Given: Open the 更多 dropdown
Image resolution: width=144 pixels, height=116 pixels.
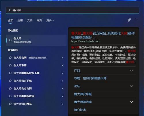Looking at the screenshot, I should [50, 20].
